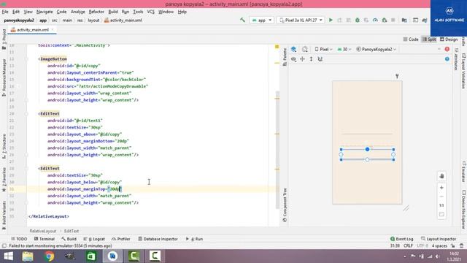Open the Logcat tool window
The width and height of the screenshot is (467, 263).
tap(94, 239)
